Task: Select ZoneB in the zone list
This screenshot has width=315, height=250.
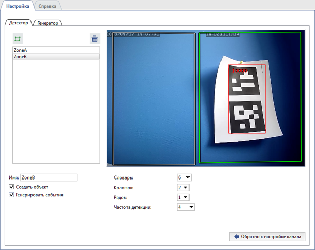Action: click(x=56, y=57)
